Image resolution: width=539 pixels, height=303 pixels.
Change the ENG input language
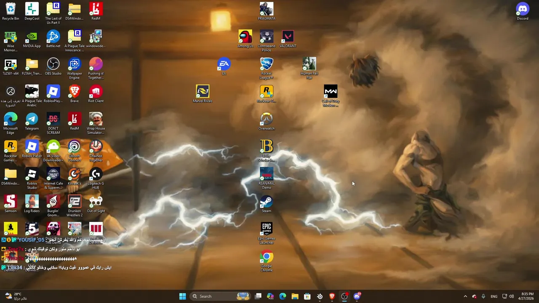point(494,296)
